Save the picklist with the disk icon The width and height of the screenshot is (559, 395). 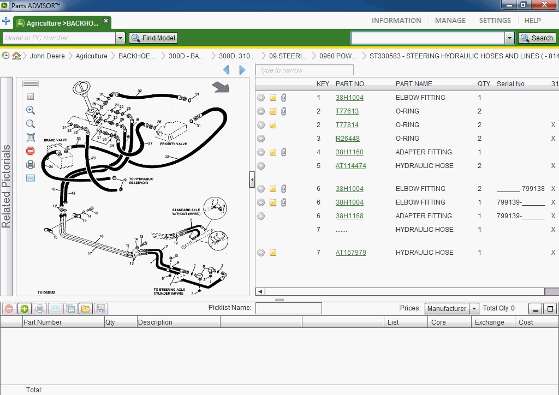(100, 308)
